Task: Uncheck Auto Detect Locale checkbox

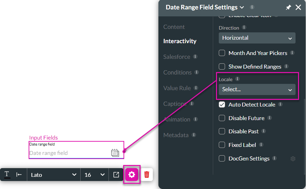Action: (222, 105)
